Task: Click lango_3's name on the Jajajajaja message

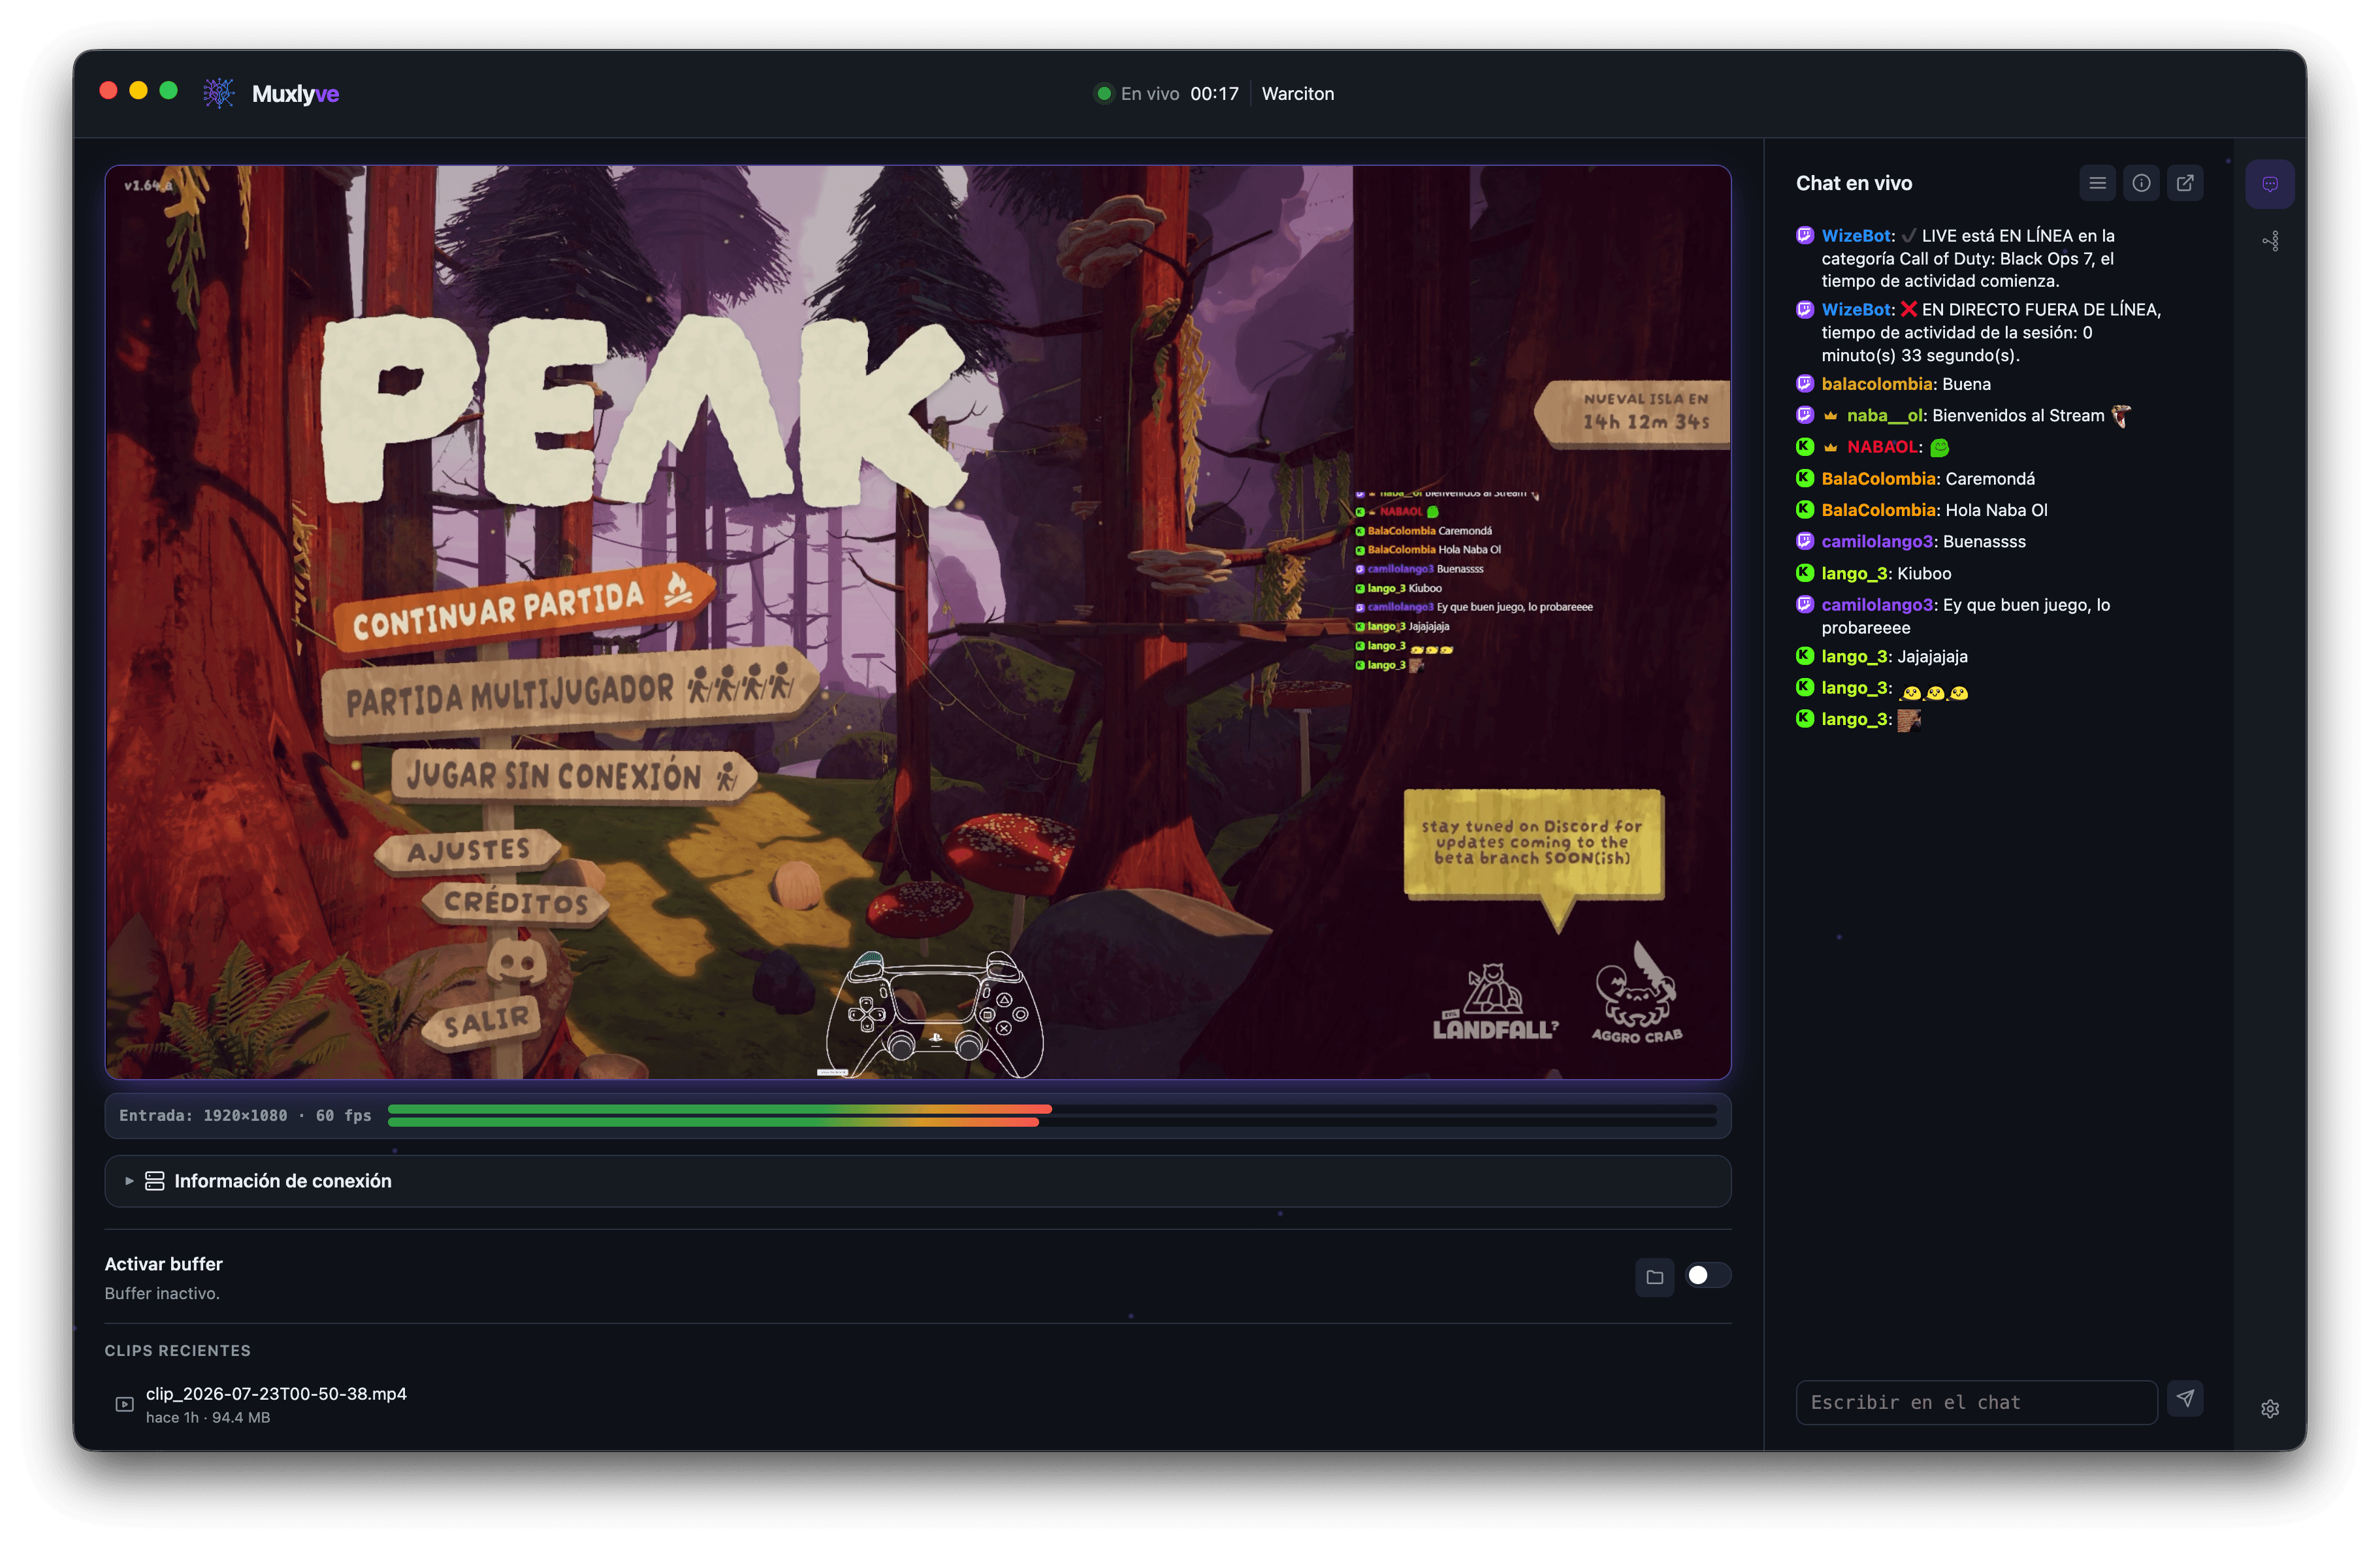Action: (x=1854, y=656)
